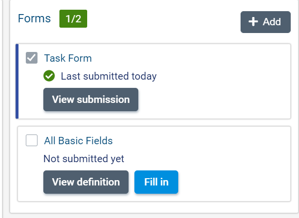The image size is (299, 218).
Task: Tick the All Basic Fields checkbox
Action: (x=32, y=141)
